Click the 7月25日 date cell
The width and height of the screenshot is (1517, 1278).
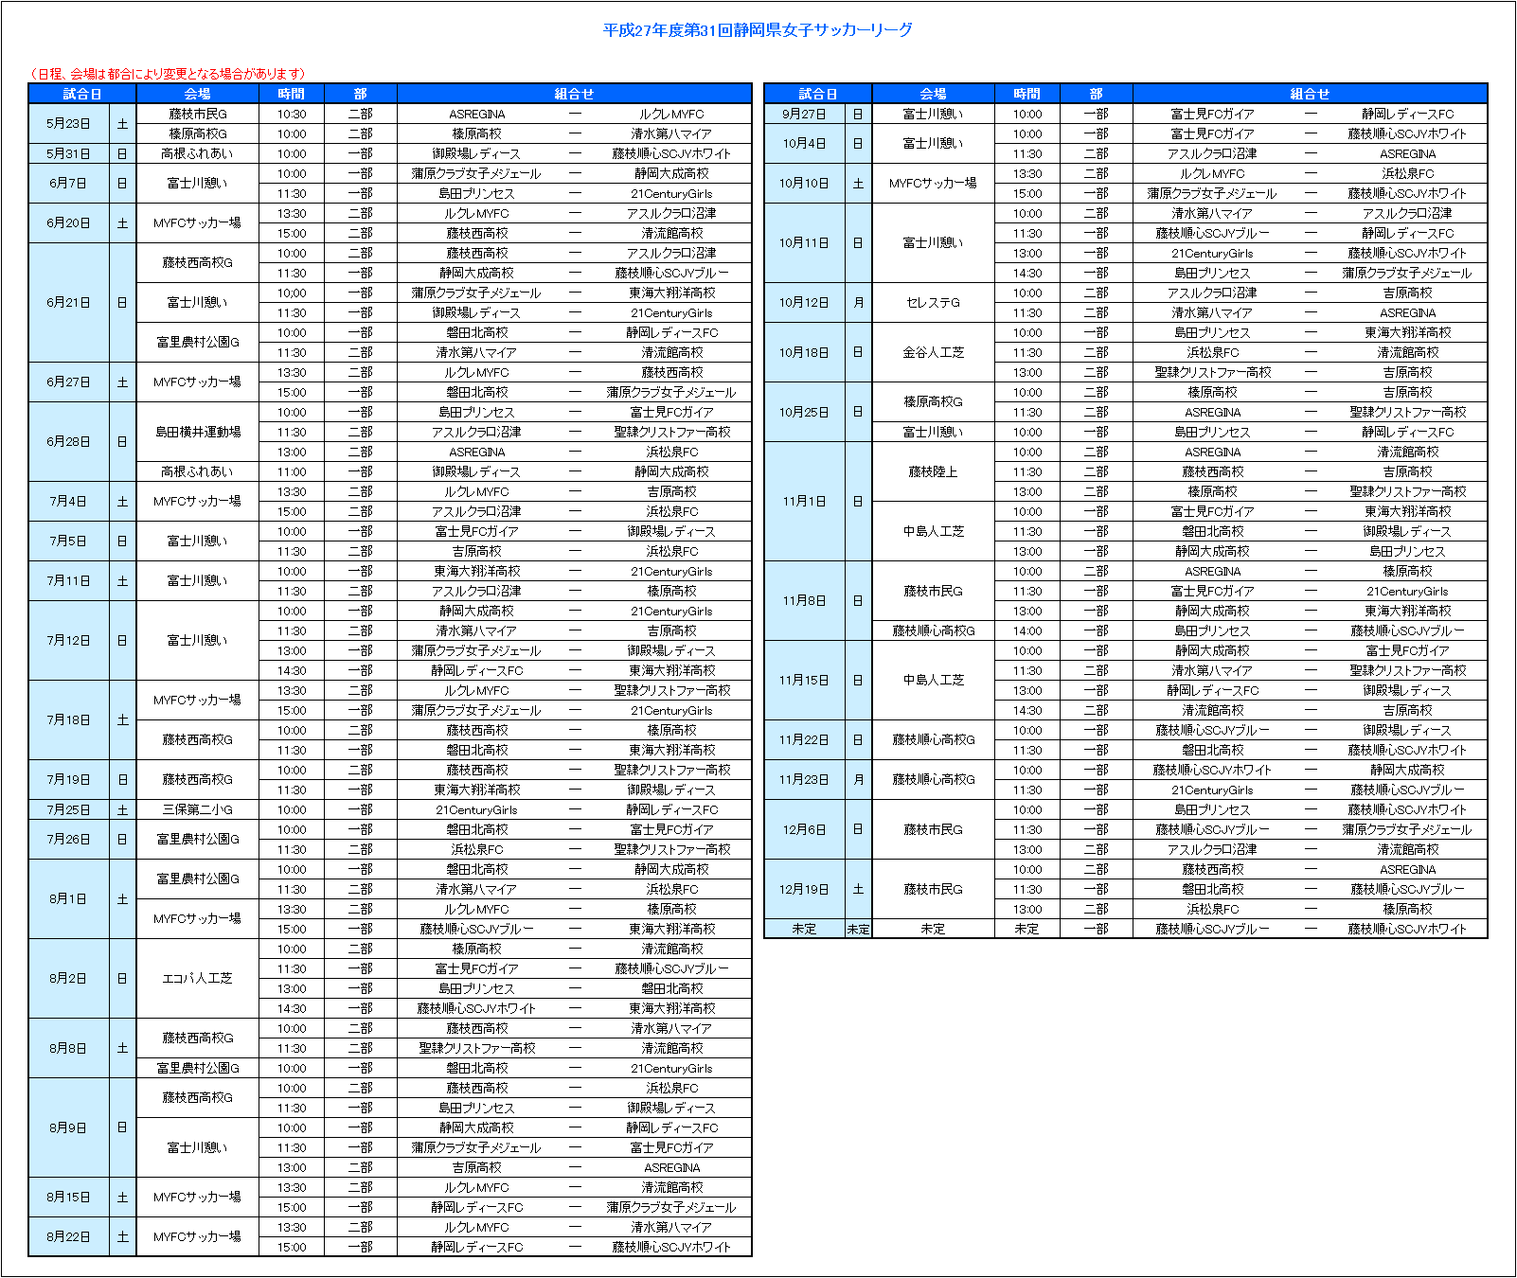[x=69, y=810]
